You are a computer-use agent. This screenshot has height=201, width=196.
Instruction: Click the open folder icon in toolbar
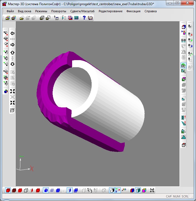[22, 18]
